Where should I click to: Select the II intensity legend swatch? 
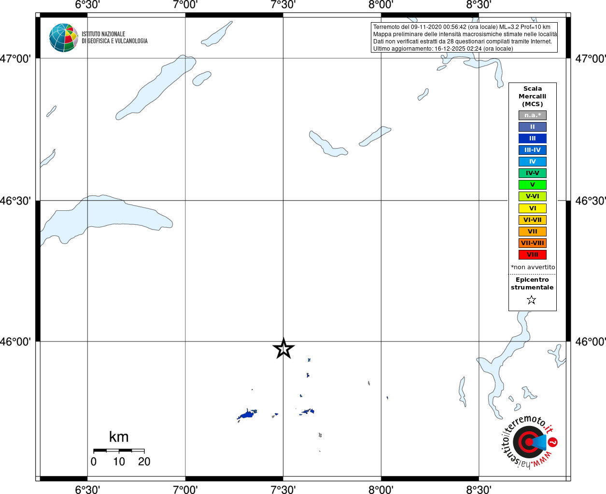(x=533, y=127)
